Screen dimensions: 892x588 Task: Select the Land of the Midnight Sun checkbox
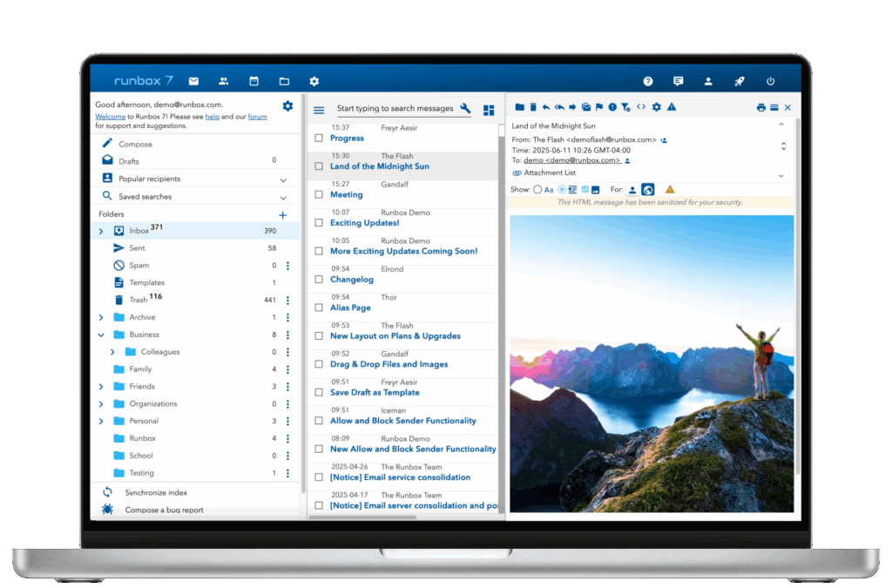click(x=319, y=166)
